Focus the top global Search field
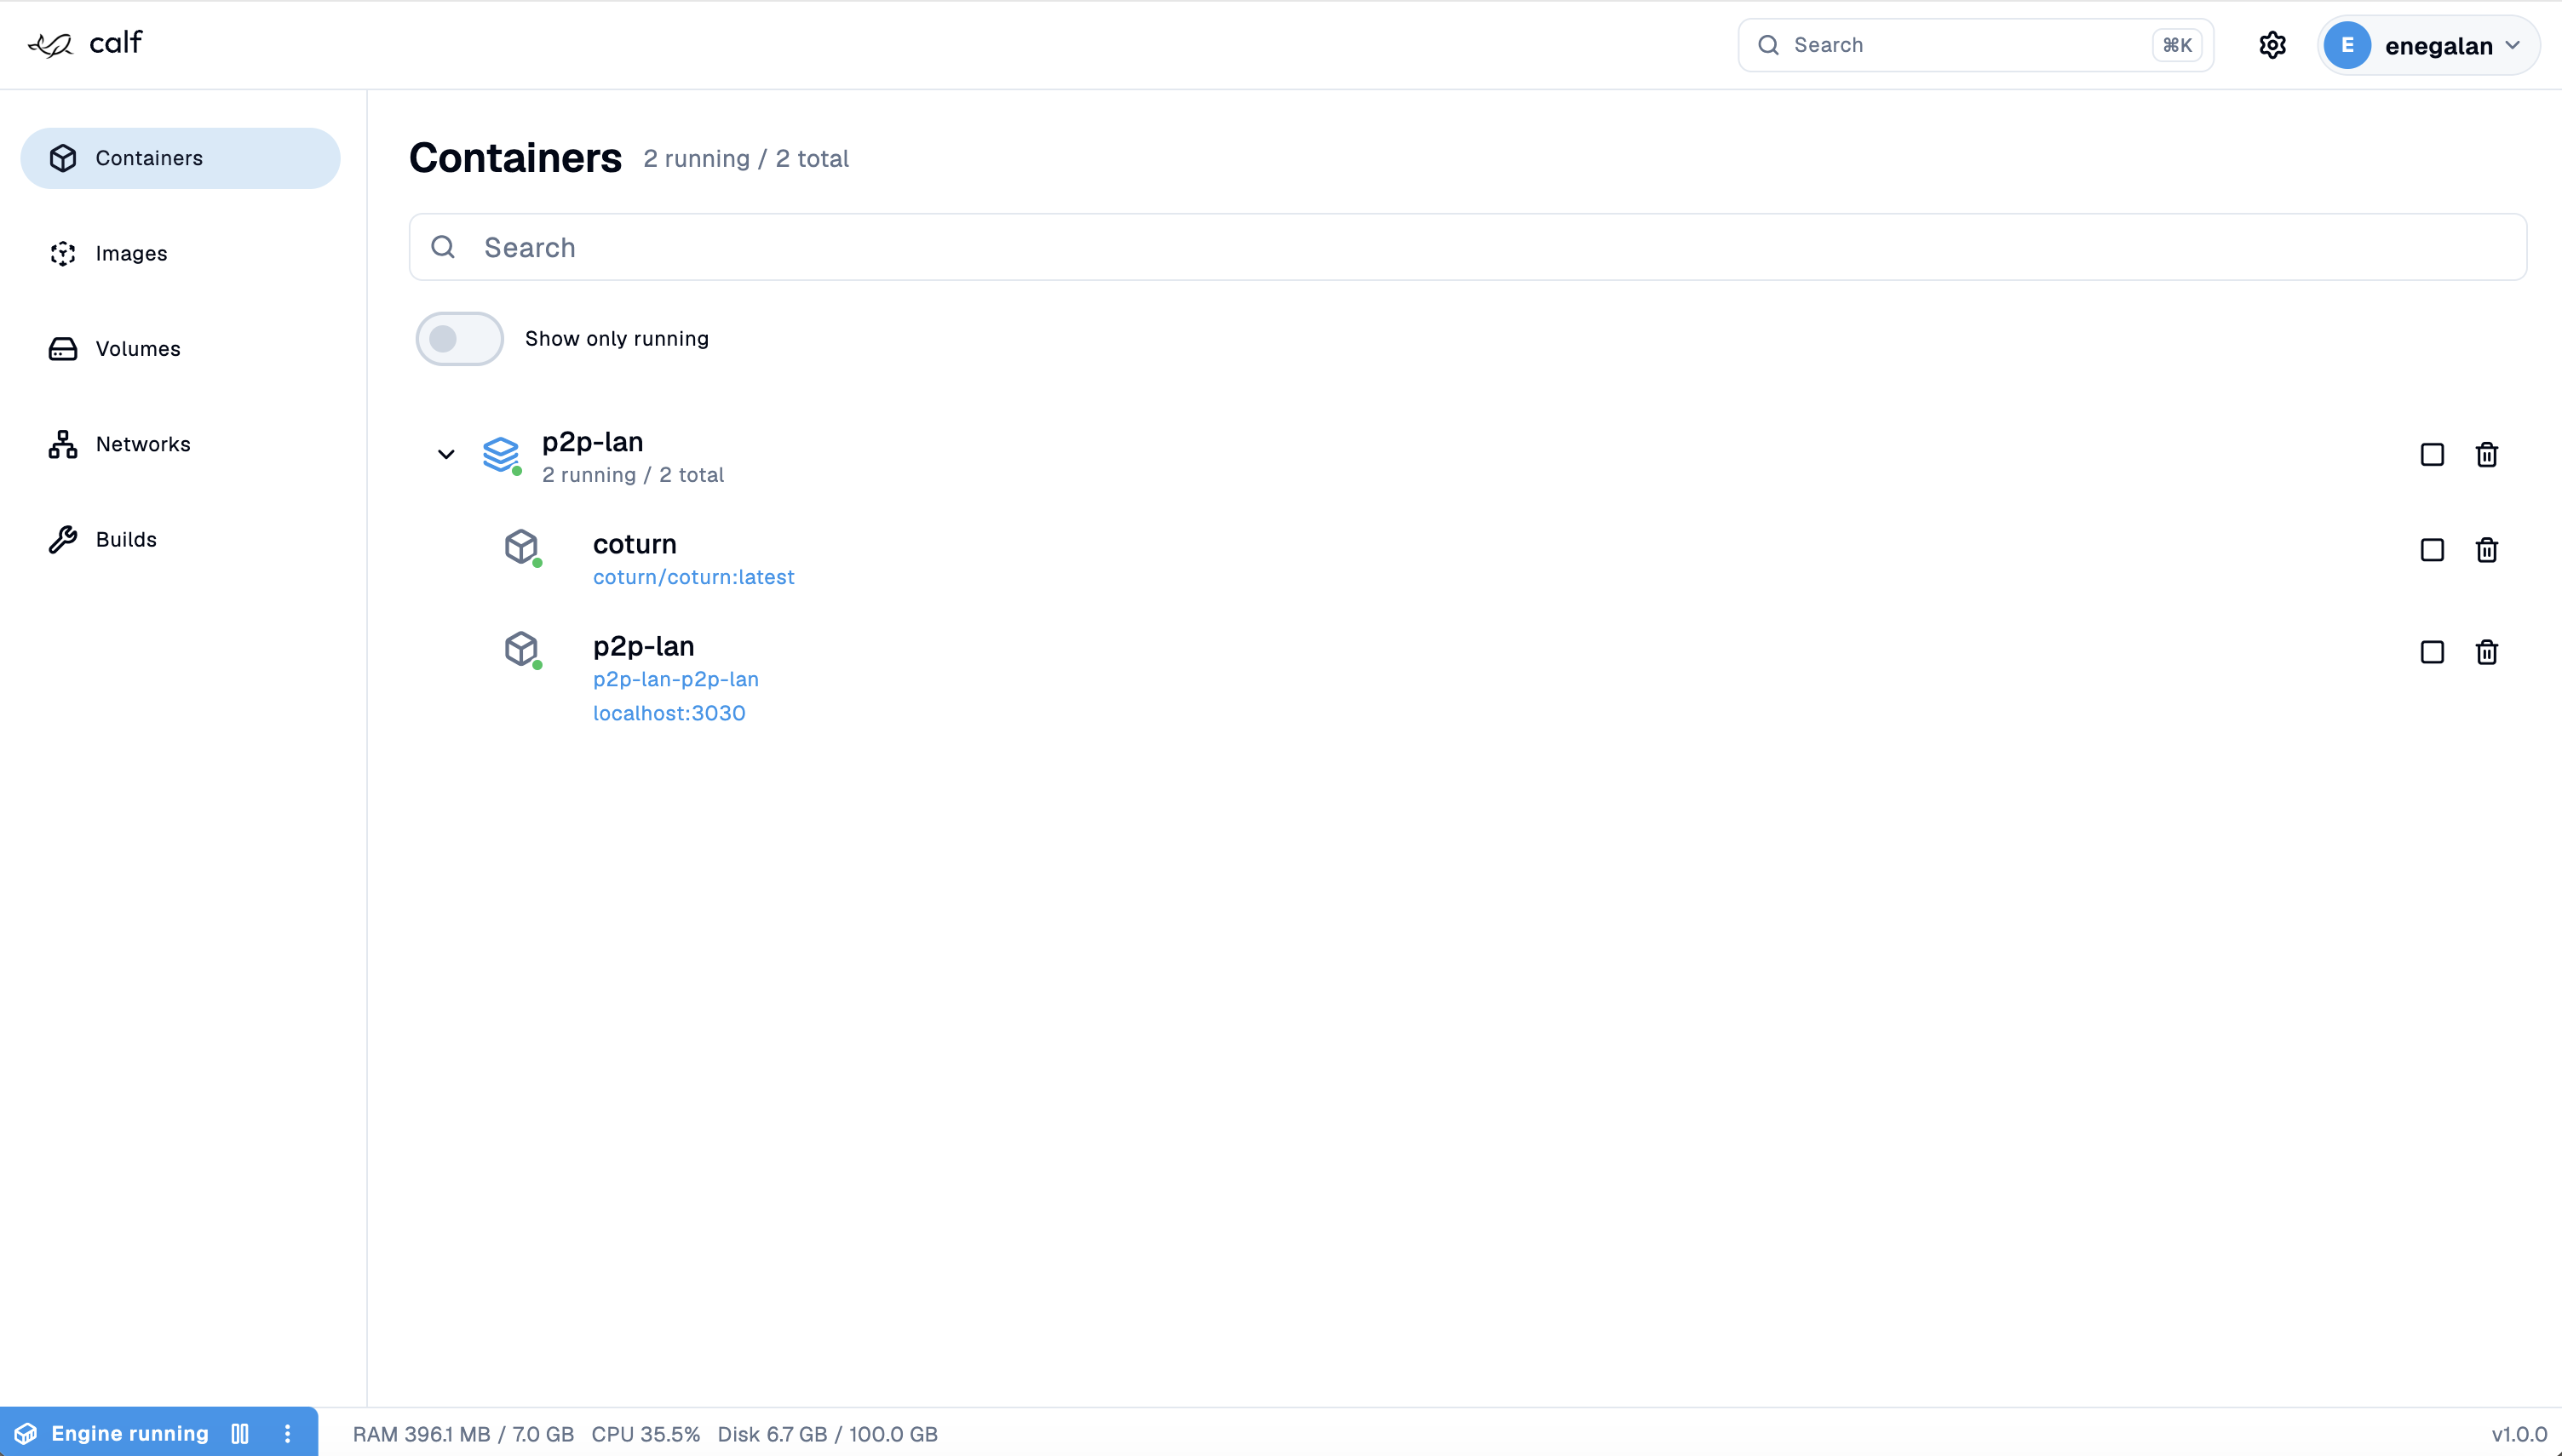This screenshot has width=2562, height=1456. click(x=1975, y=45)
